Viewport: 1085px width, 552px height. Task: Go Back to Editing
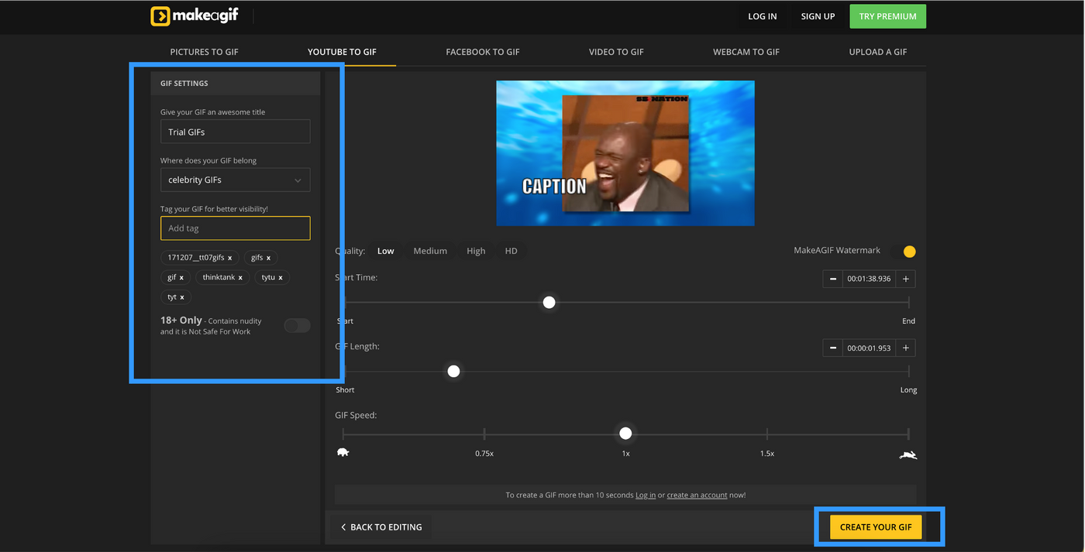point(381,527)
